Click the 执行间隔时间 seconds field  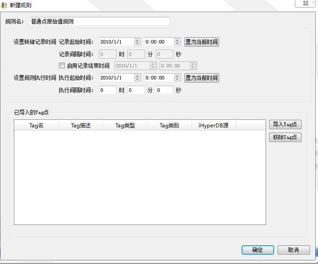pos(165,90)
